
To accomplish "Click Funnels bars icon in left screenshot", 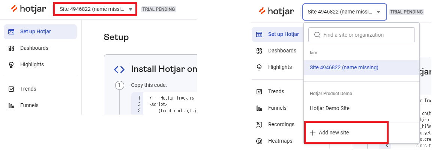I will pyautogui.click(x=11, y=106).
